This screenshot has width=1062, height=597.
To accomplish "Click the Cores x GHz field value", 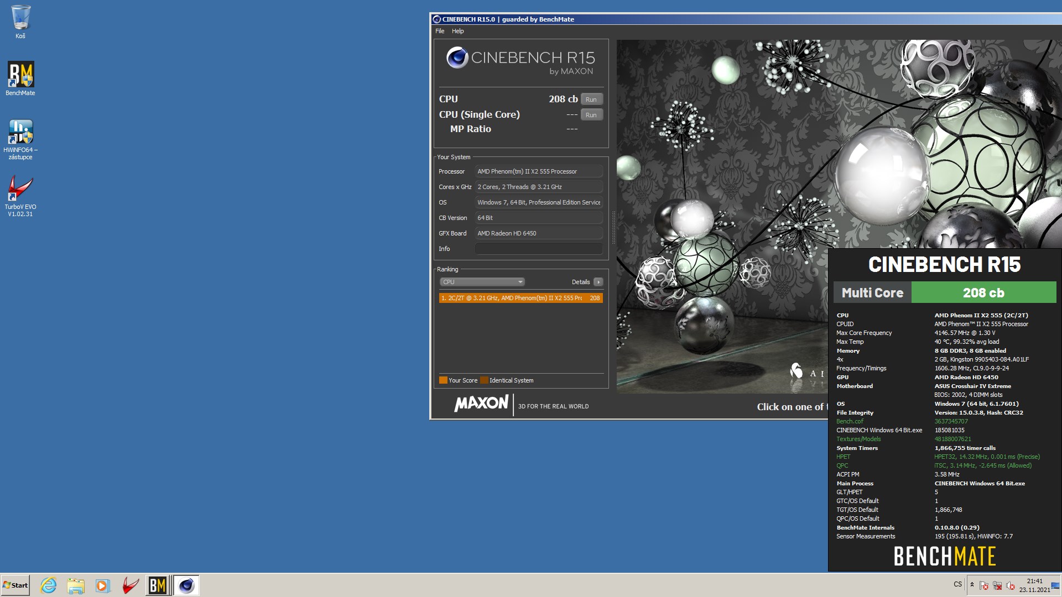I will [x=539, y=187].
